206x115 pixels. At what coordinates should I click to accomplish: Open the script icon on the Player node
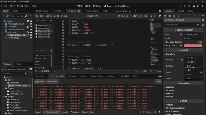tap(28, 21)
